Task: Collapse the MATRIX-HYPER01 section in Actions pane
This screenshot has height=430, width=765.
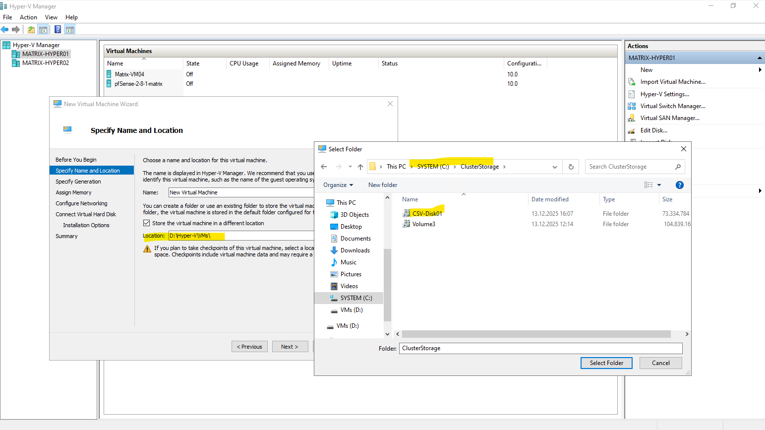Action: click(760, 58)
